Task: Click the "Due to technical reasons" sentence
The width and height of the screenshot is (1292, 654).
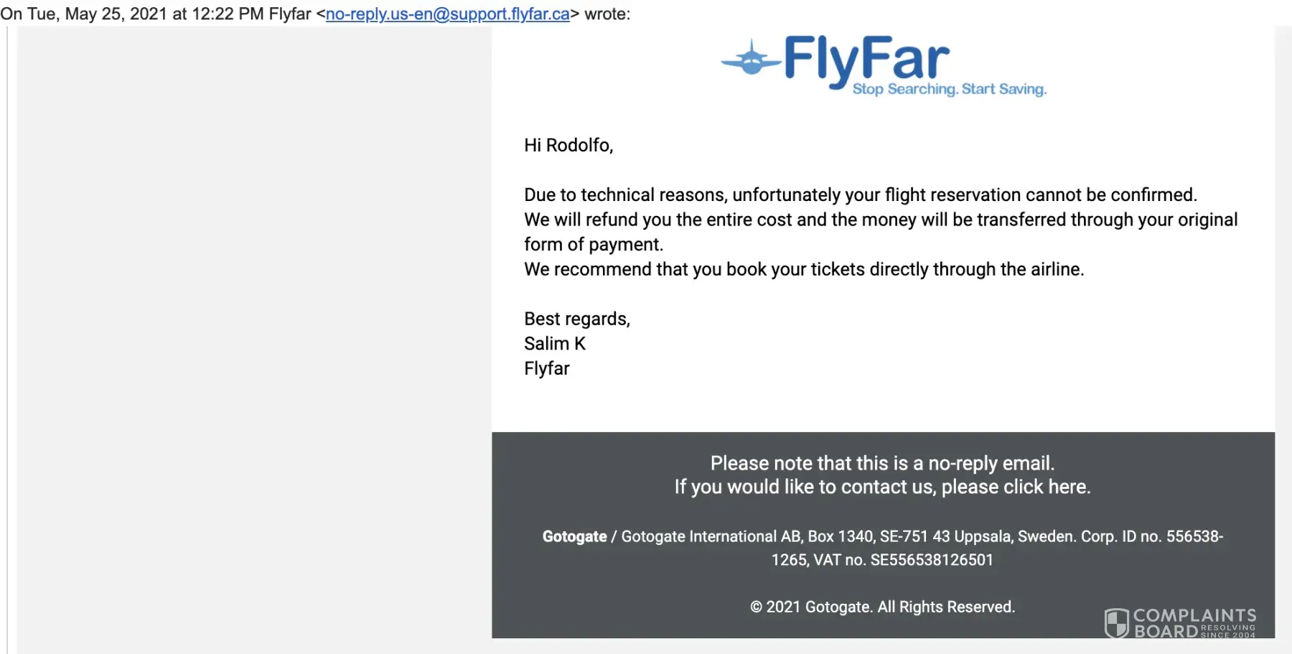Action: tap(860, 195)
